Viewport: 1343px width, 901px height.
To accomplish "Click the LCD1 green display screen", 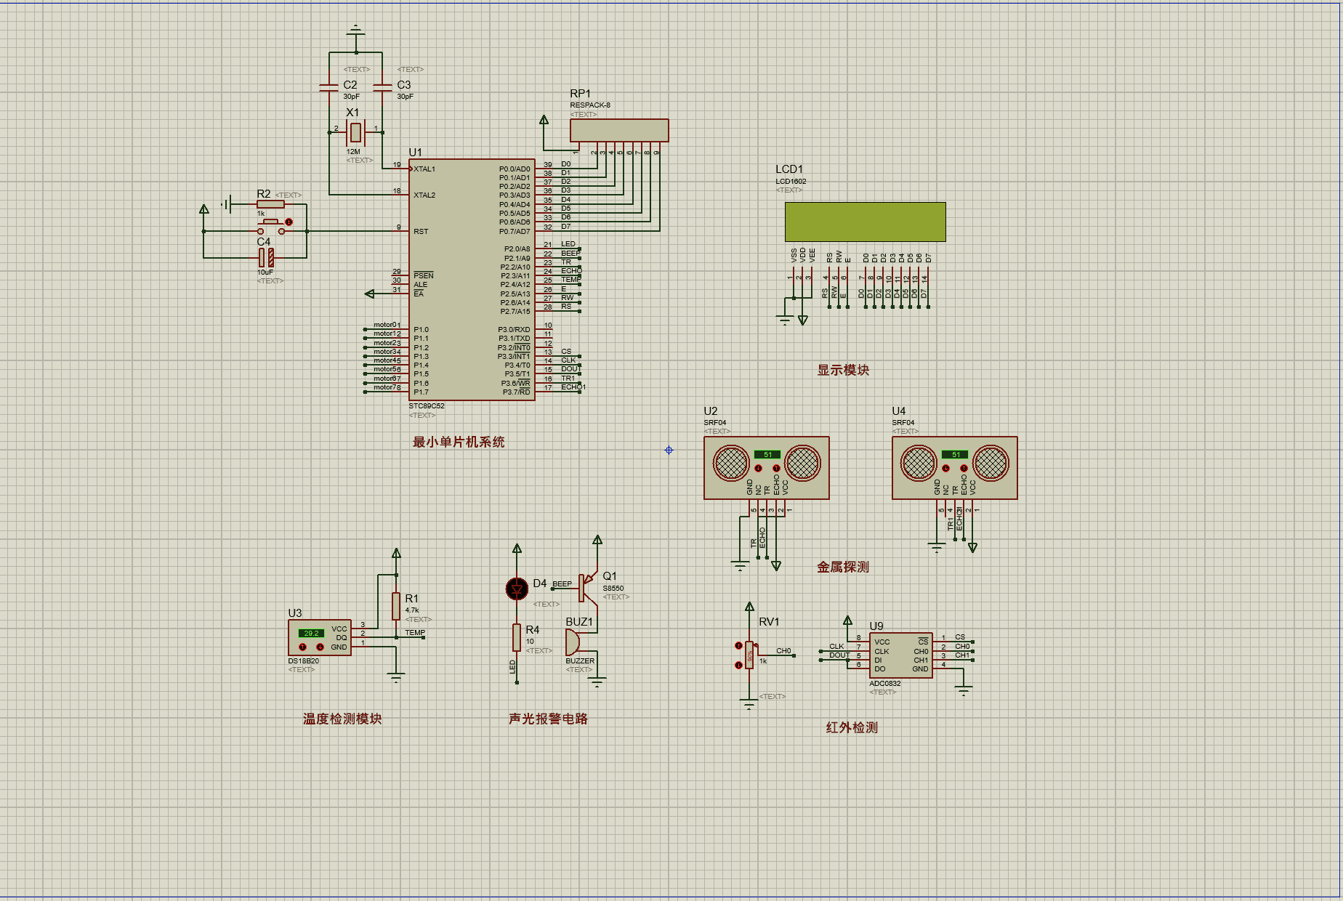I will pyautogui.click(x=865, y=222).
